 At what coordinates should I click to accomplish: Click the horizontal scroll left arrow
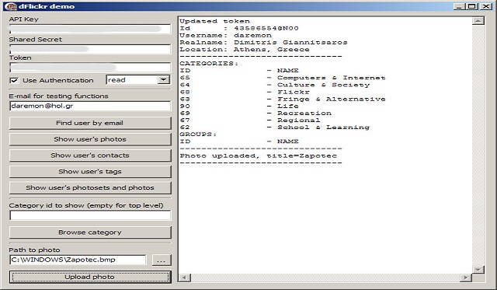(x=185, y=278)
